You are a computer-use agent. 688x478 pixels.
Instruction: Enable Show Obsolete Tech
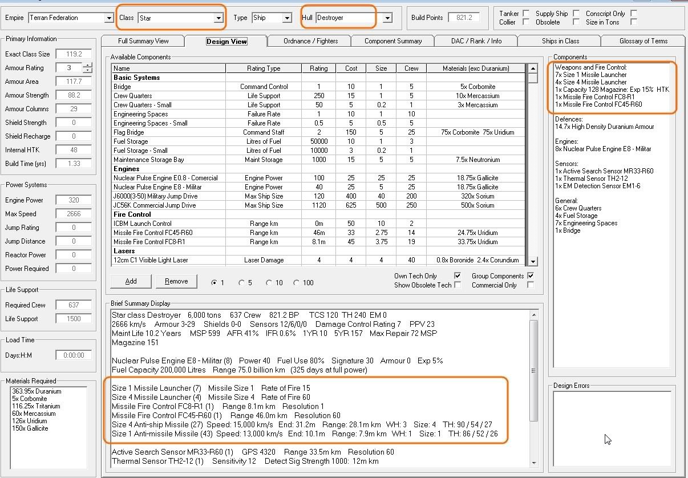click(458, 285)
